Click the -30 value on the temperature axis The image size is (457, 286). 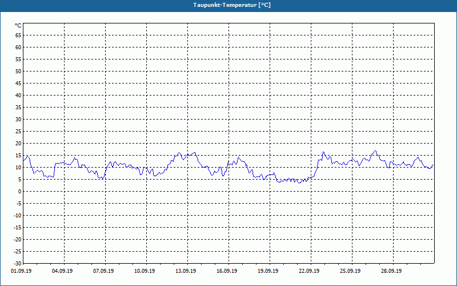tap(18, 264)
